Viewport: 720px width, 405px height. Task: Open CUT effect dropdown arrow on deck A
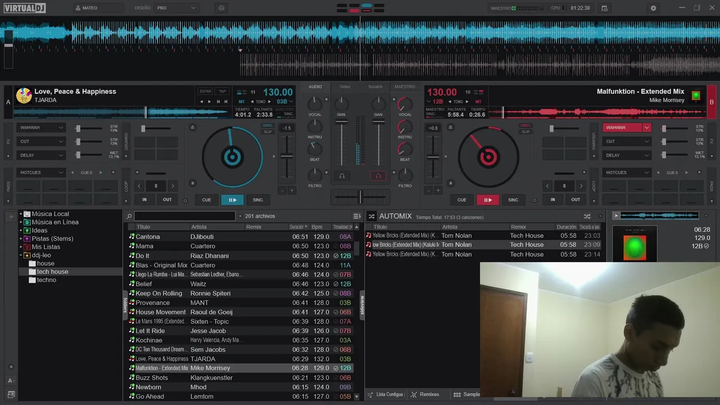(61, 141)
